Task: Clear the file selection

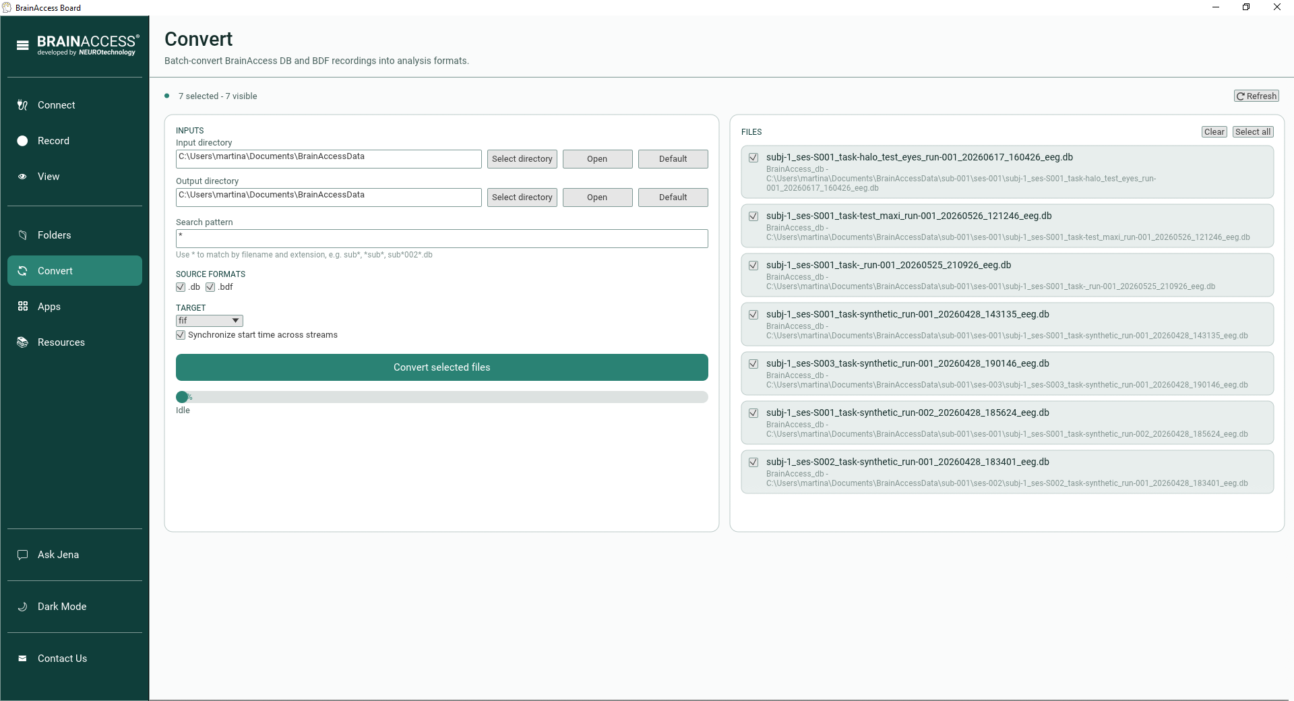Action: pos(1214,132)
